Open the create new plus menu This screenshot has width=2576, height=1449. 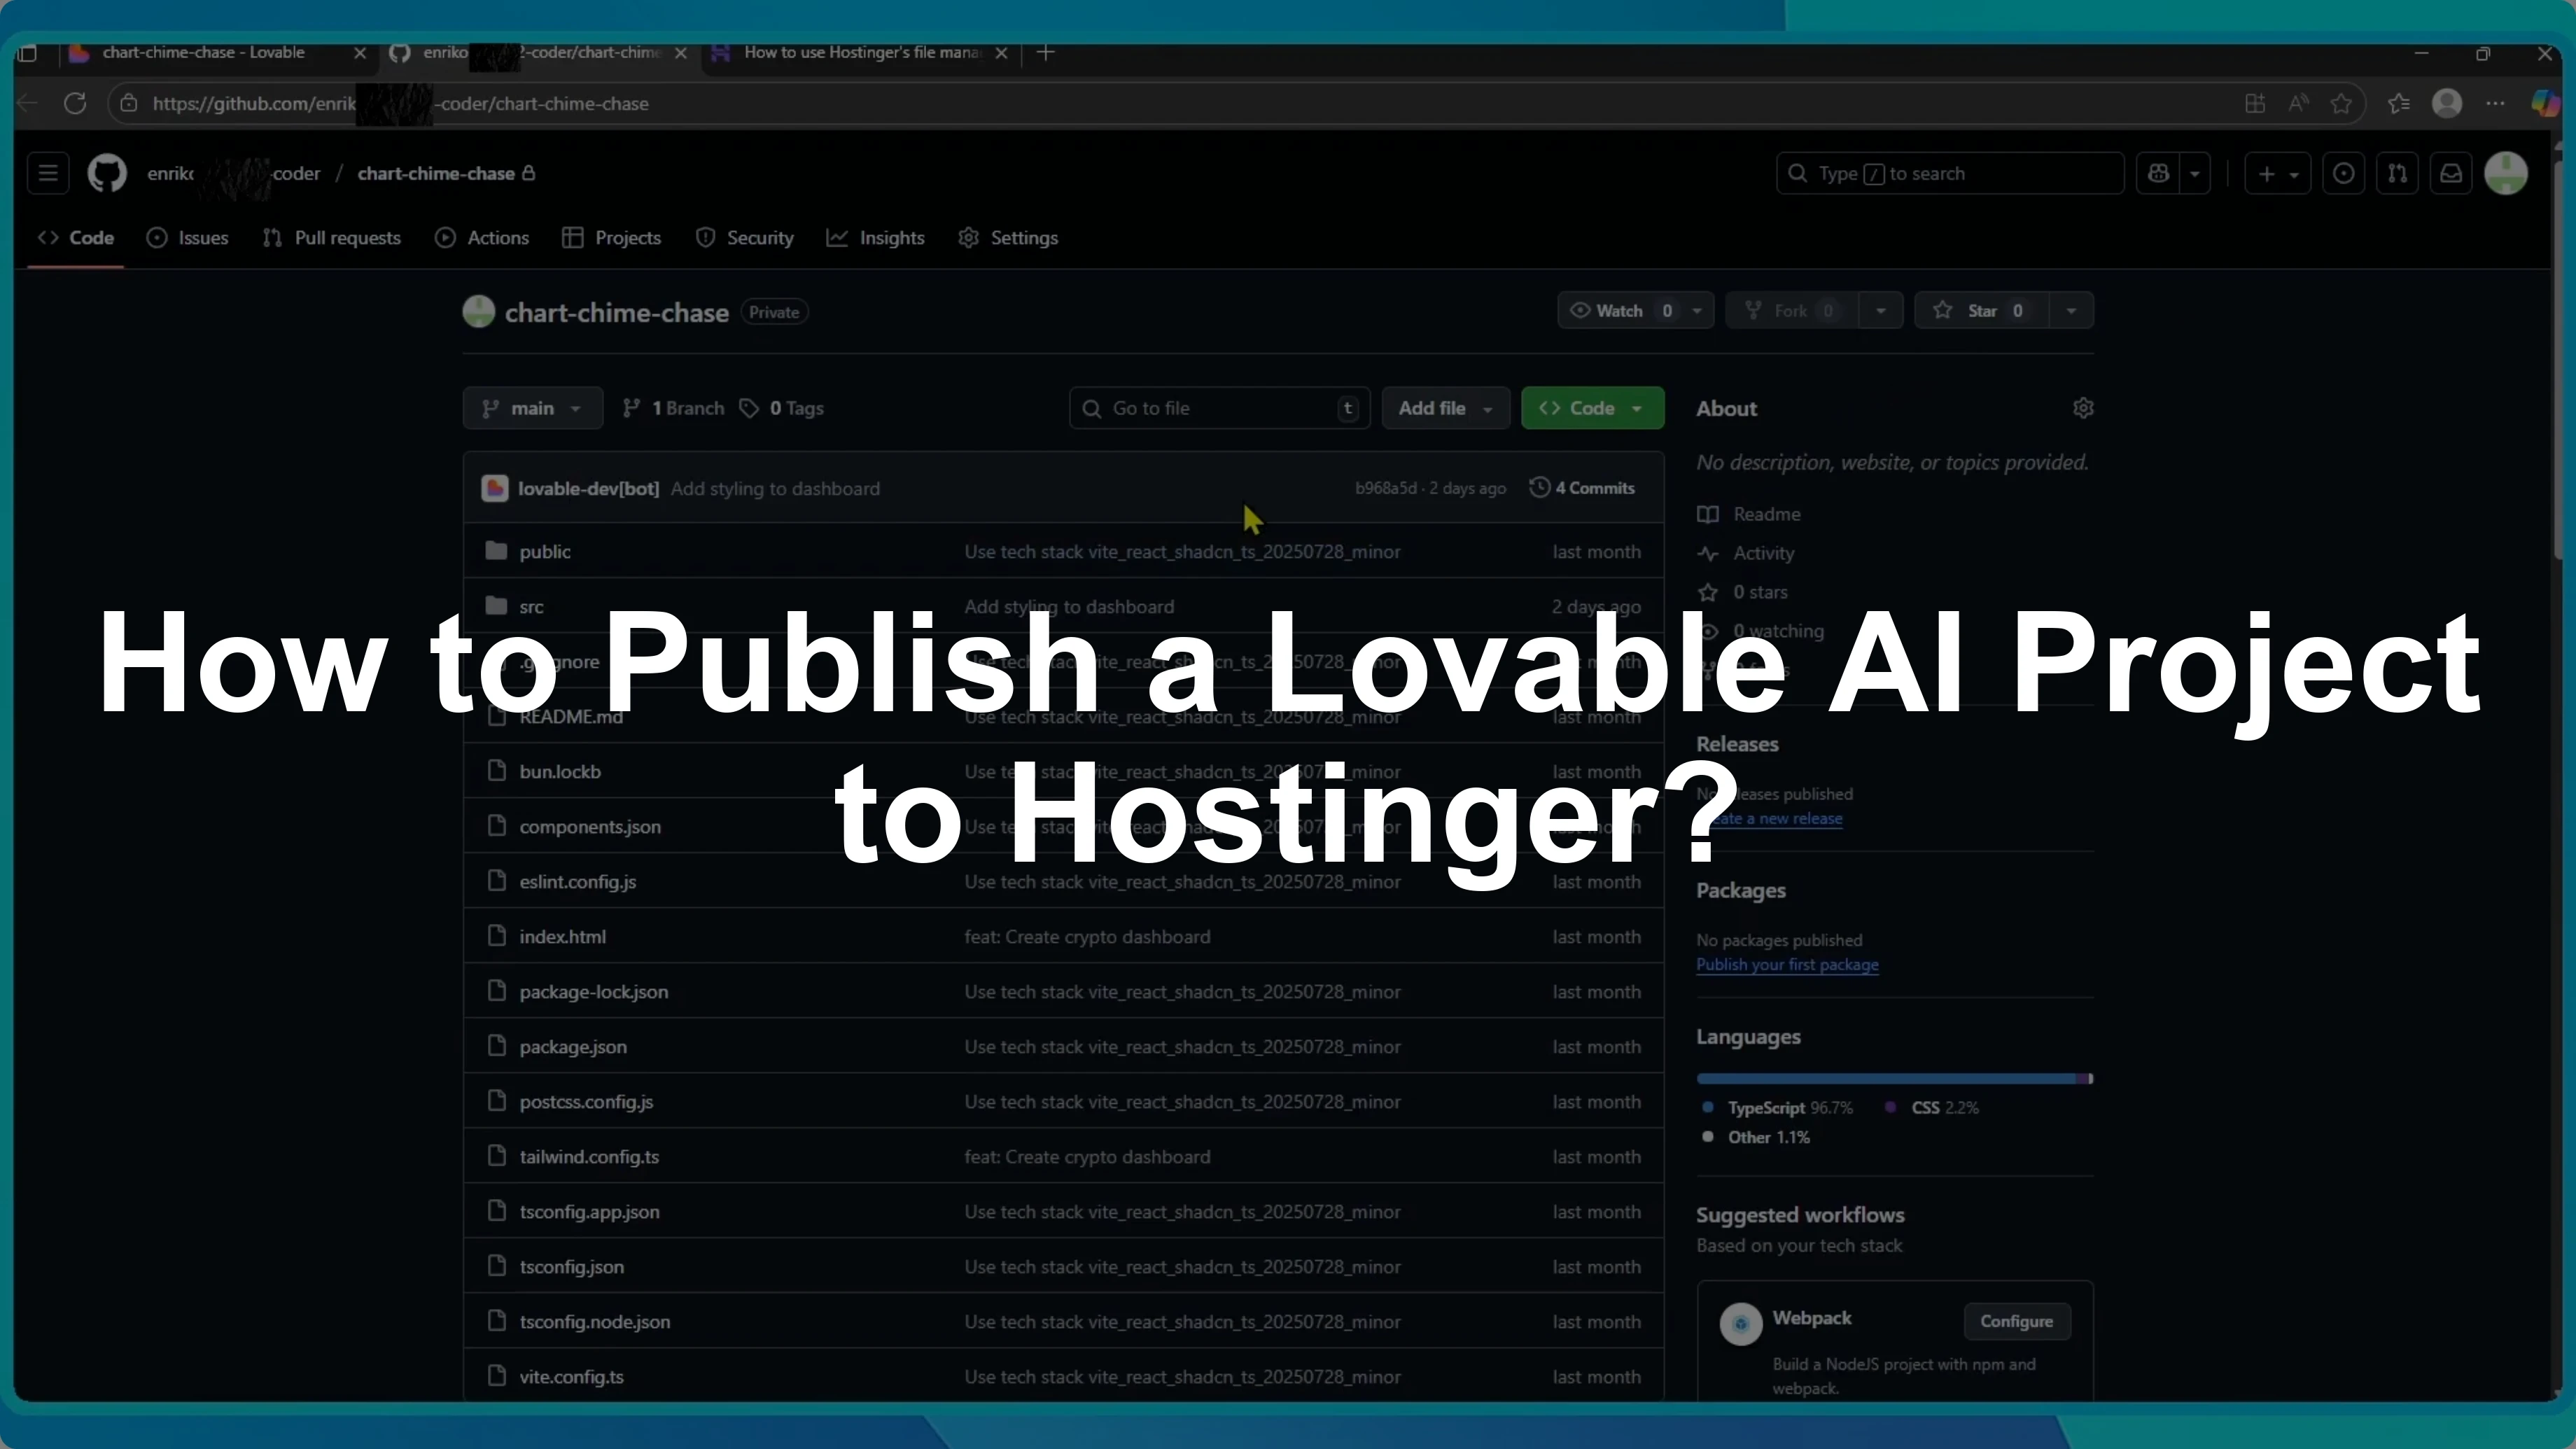tap(2277, 173)
